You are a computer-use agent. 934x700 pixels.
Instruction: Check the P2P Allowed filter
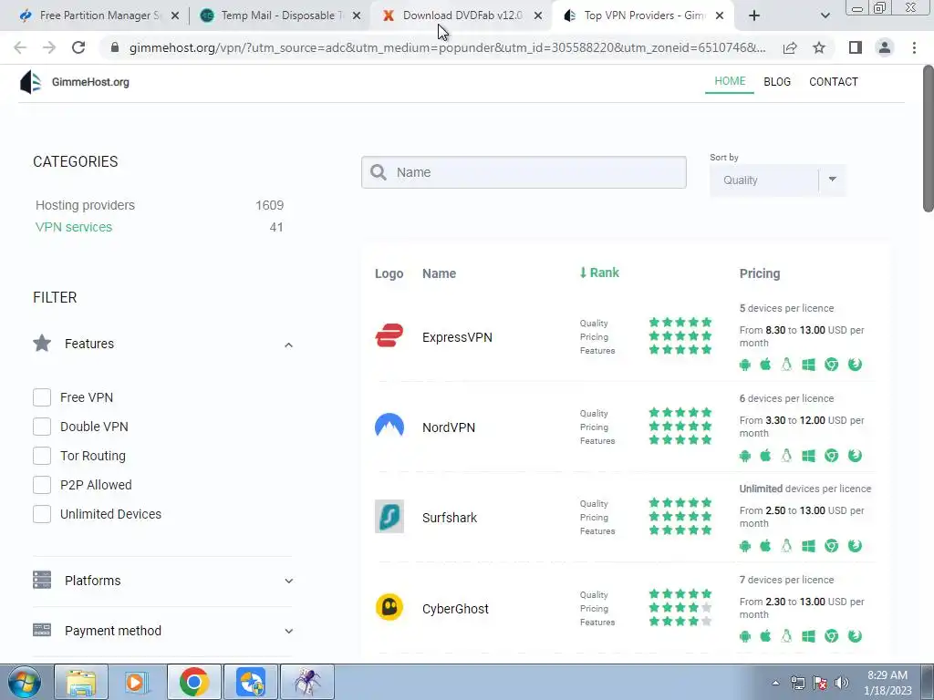(42, 485)
